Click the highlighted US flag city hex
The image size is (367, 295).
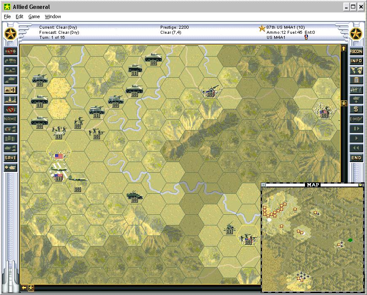point(59,152)
